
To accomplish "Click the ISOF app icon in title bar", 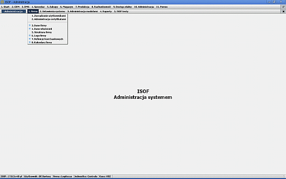I will click(x=2, y=2).
